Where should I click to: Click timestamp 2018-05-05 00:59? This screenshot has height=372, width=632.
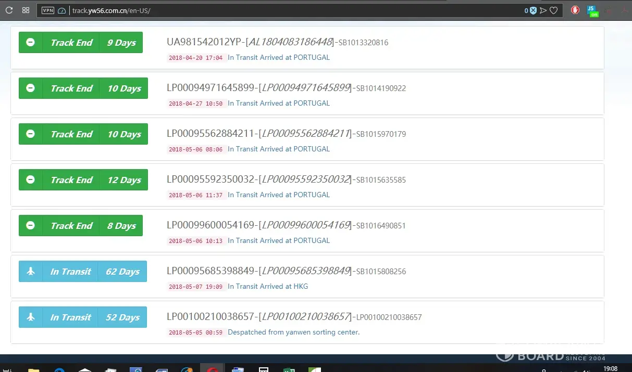point(195,332)
